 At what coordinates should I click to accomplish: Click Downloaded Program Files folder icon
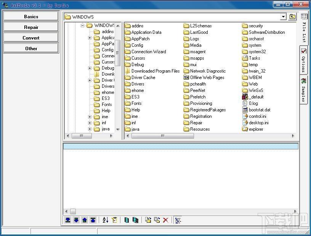128,71
